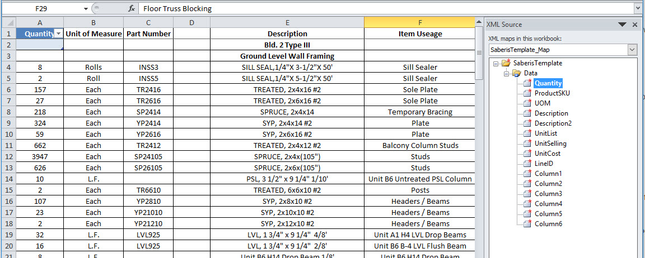Click row 14 header
The image size is (645, 258).
[x=8, y=179]
